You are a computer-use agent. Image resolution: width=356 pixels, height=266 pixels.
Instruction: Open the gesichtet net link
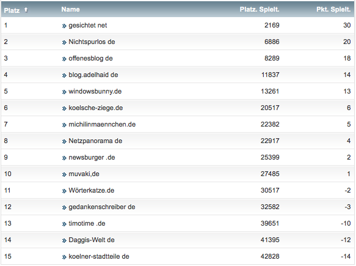[x=88, y=25]
